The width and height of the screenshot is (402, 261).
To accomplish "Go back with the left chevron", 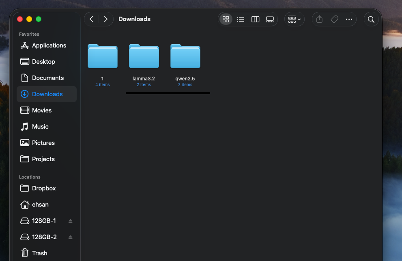I will click(x=91, y=19).
